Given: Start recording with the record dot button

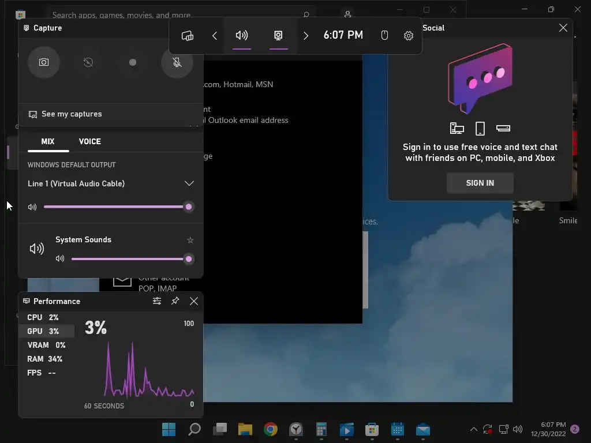Looking at the screenshot, I should (133, 62).
